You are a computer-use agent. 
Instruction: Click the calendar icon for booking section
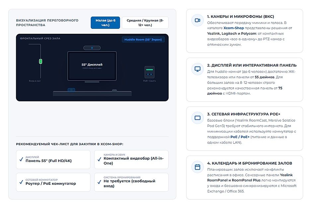(x=197, y=167)
